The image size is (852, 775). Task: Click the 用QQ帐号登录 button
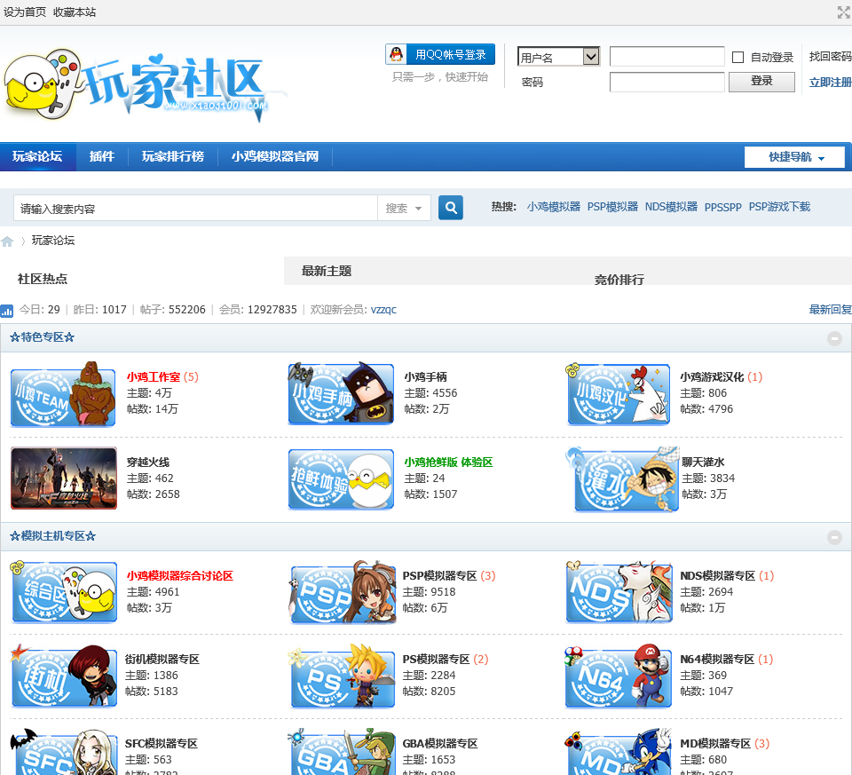tap(440, 54)
